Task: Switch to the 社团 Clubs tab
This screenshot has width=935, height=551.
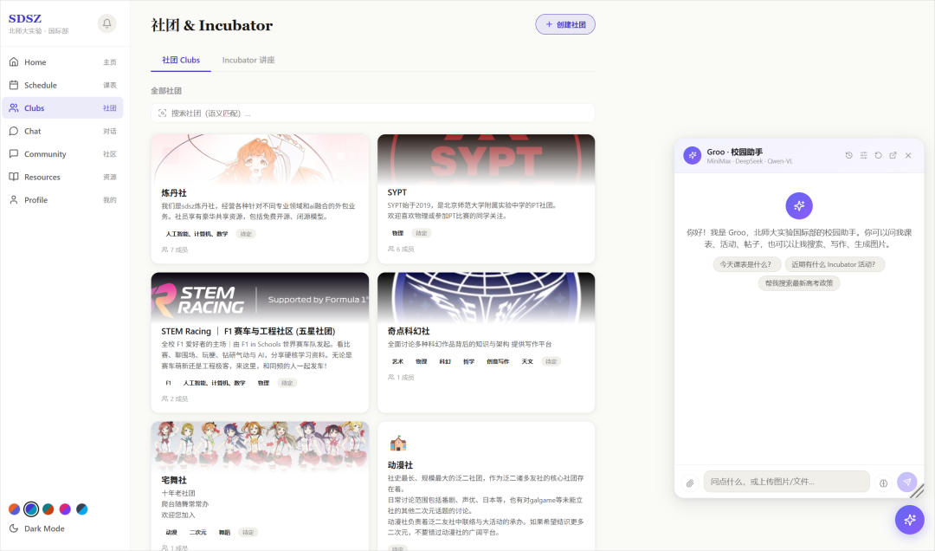Action: pyautogui.click(x=181, y=61)
